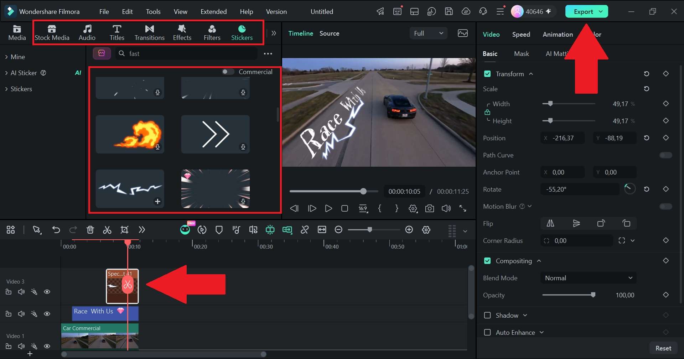Open preview volume speaker icon
This screenshot has width=684, height=359.
coord(446,208)
